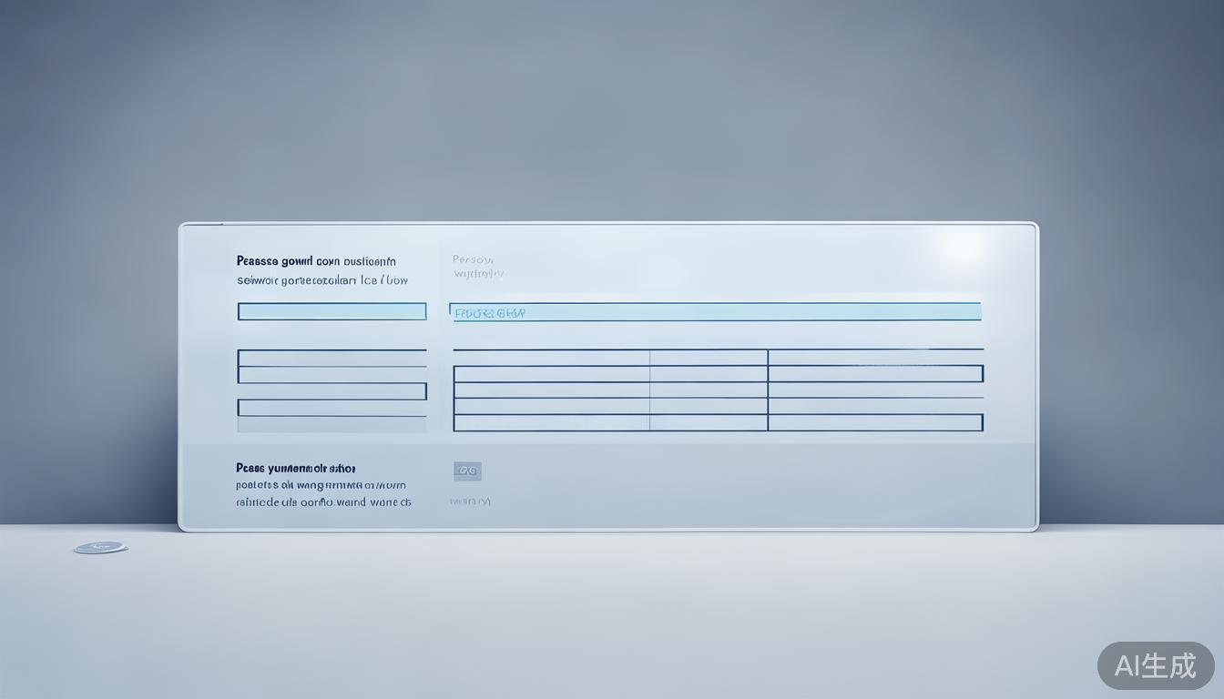Select the top-middle cell of the right table
The height and width of the screenshot is (699, 1224).
coord(709,358)
